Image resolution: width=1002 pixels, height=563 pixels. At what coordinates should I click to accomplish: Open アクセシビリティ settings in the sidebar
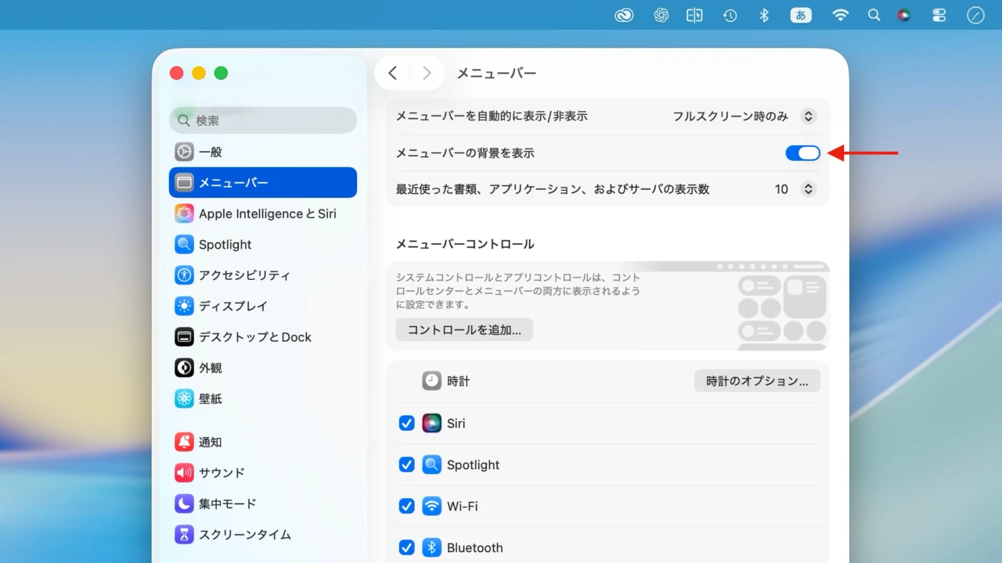(x=243, y=275)
